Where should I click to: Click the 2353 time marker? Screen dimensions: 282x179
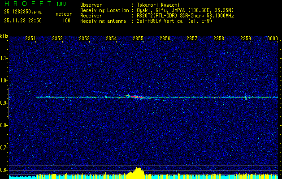coord(84,38)
